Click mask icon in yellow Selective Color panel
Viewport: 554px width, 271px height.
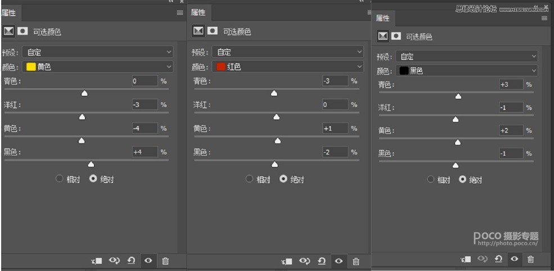click(x=22, y=31)
